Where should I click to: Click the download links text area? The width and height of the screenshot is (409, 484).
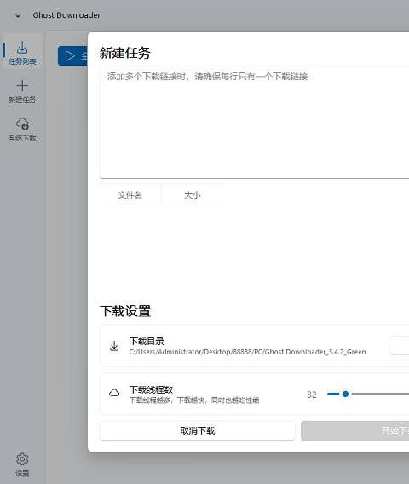[x=255, y=123]
